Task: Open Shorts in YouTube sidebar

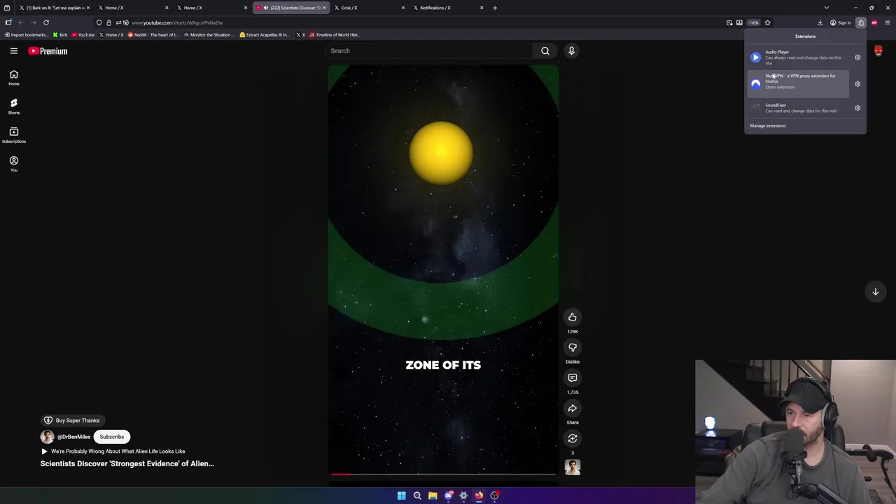Action: 13,106
